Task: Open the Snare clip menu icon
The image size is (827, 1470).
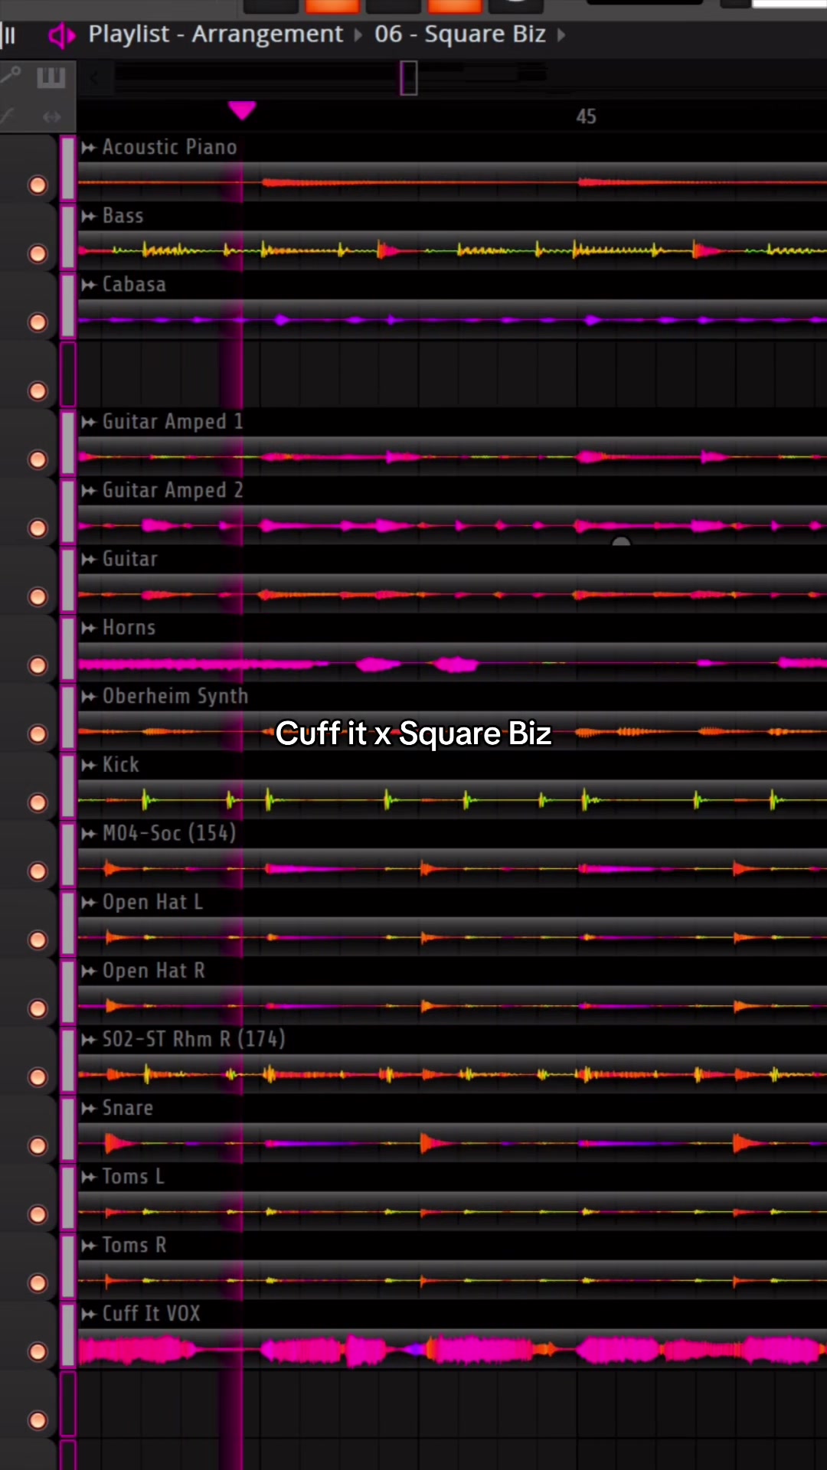Action: point(89,1109)
